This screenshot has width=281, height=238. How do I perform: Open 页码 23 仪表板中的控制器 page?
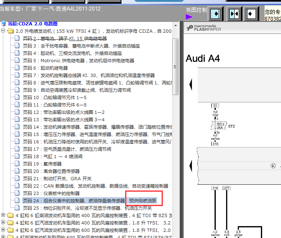point(51,193)
